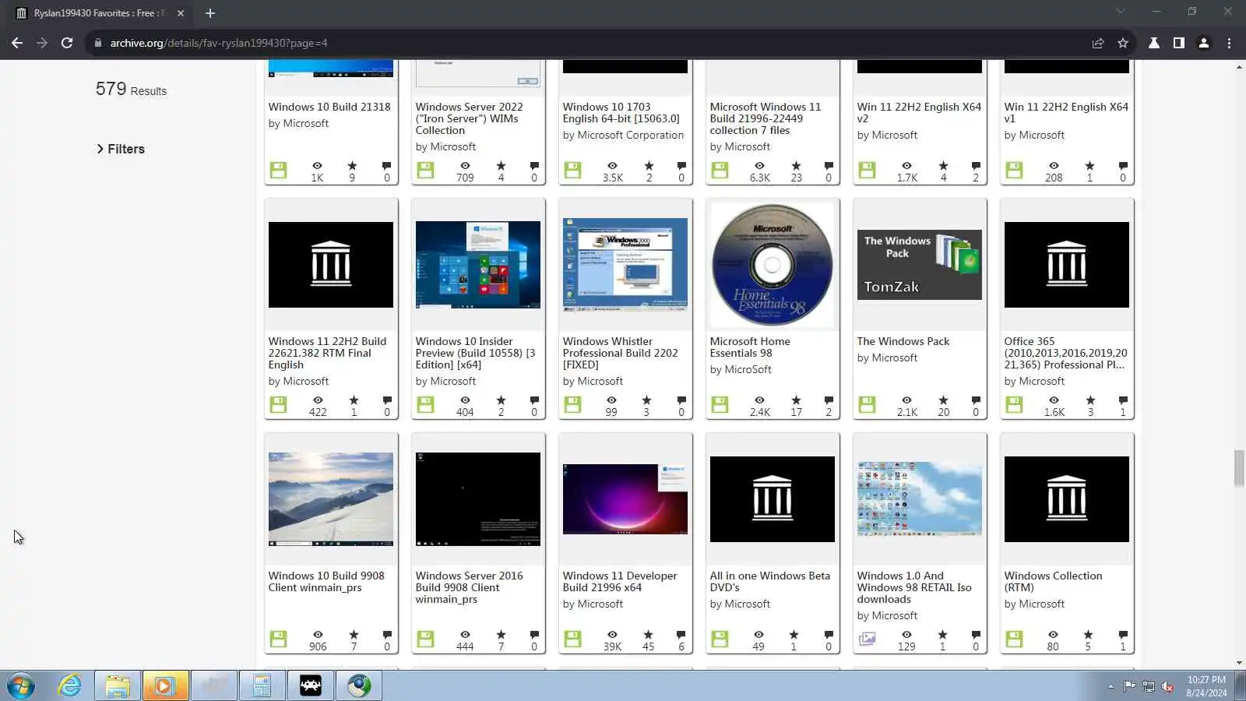
Task: Click the browser back arrow
Action: click(17, 43)
